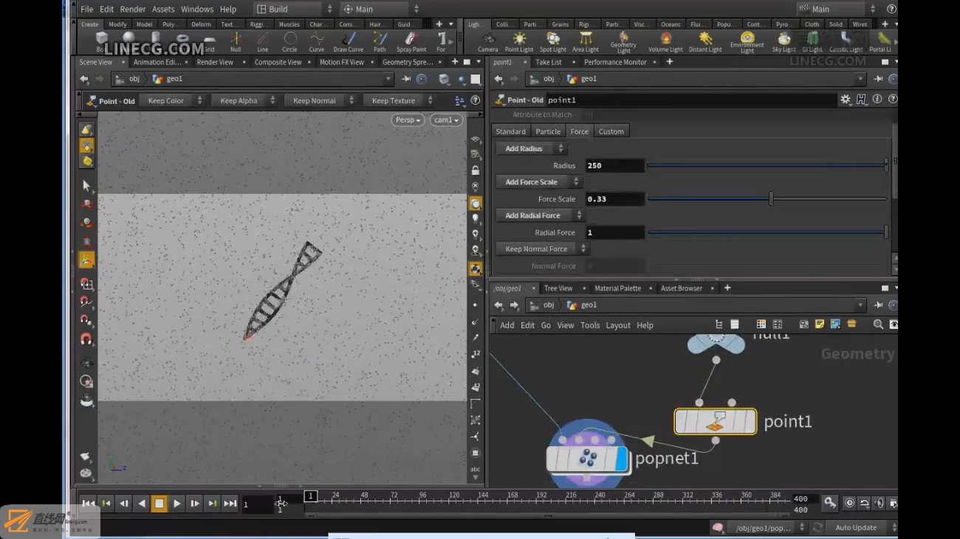Viewport: 960px width, 539px height.
Task: Add a Sky Light from the shelf
Action: click(x=784, y=41)
